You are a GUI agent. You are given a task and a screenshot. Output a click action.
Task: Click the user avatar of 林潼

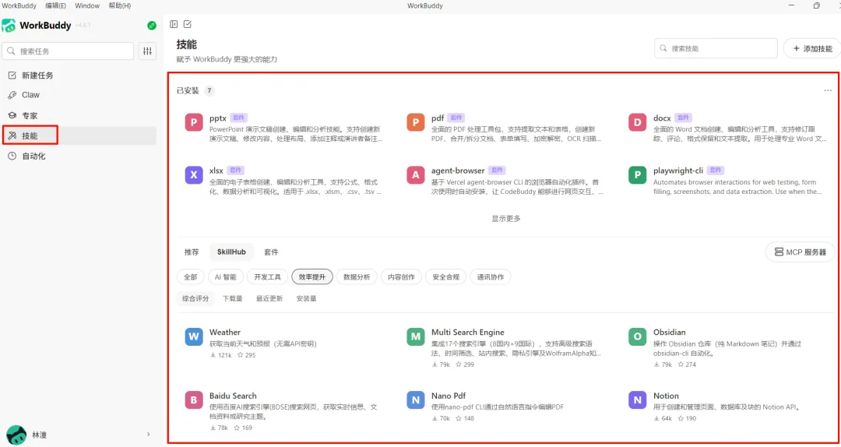pyautogui.click(x=16, y=435)
